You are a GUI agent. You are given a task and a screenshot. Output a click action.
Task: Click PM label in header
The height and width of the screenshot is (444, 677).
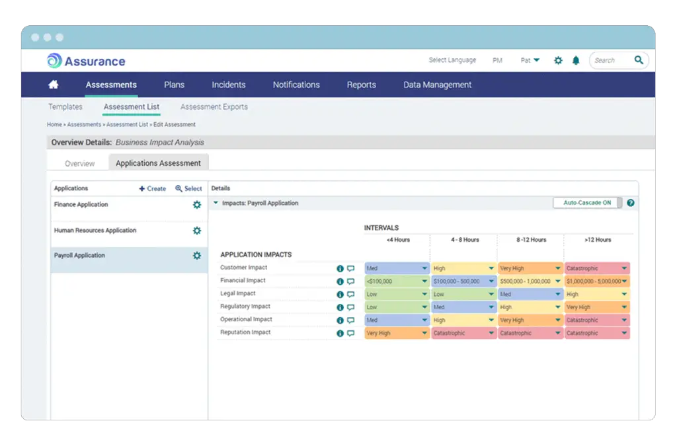[x=497, y=60]
